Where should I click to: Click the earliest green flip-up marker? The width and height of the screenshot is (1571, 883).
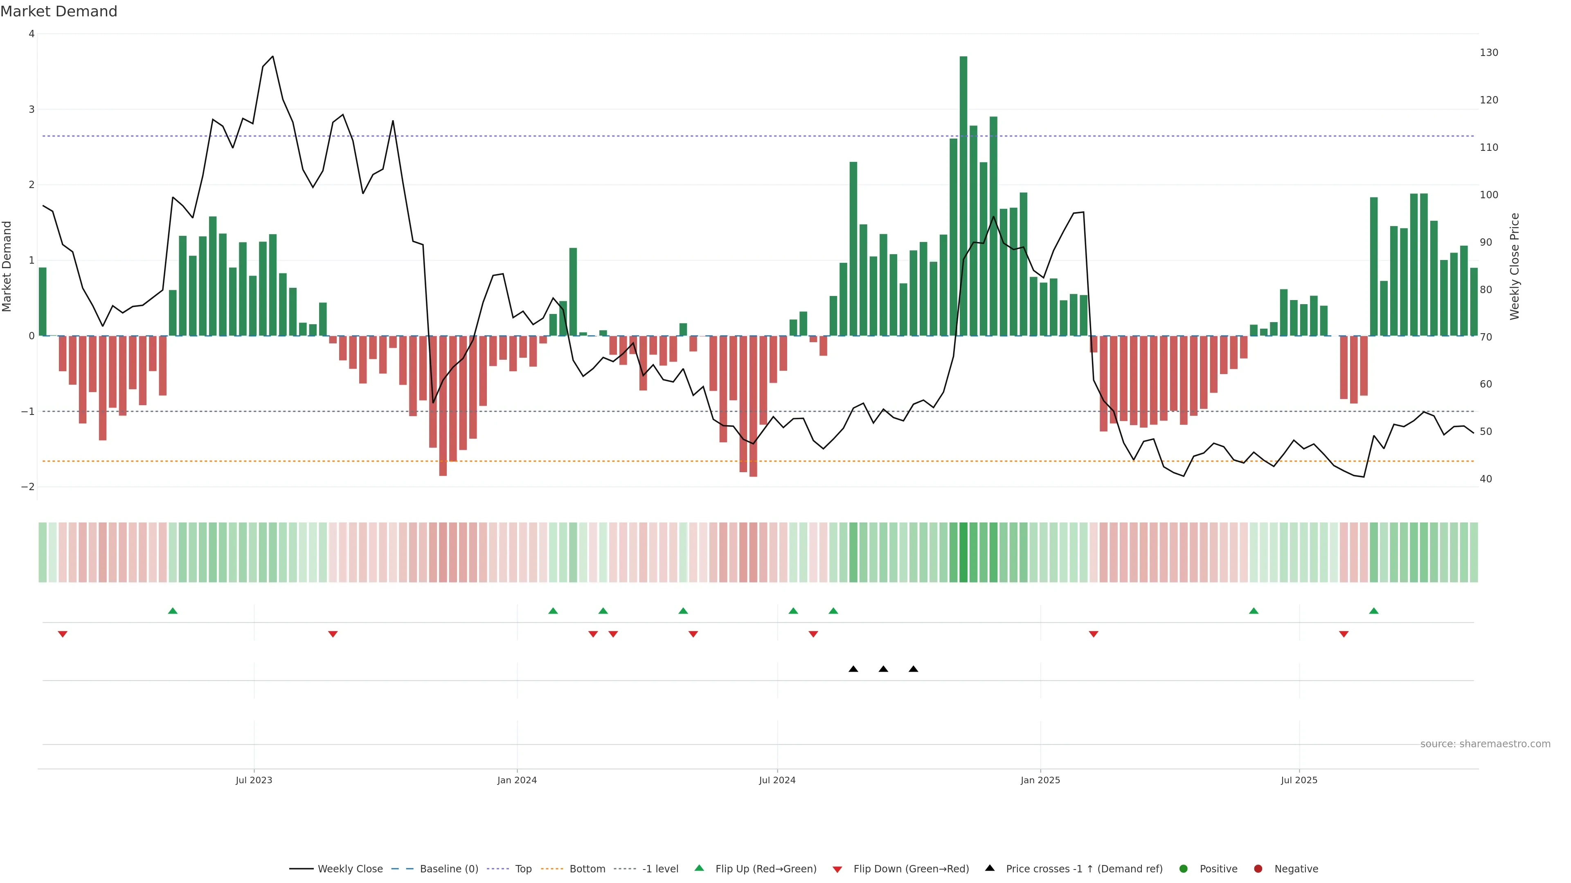click(x=173, y=611)
